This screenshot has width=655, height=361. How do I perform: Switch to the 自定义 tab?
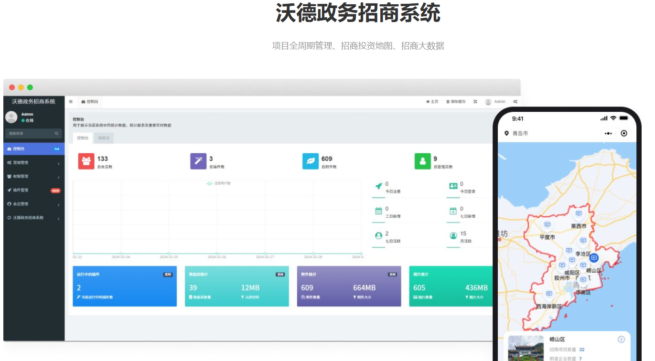[104, 138]
